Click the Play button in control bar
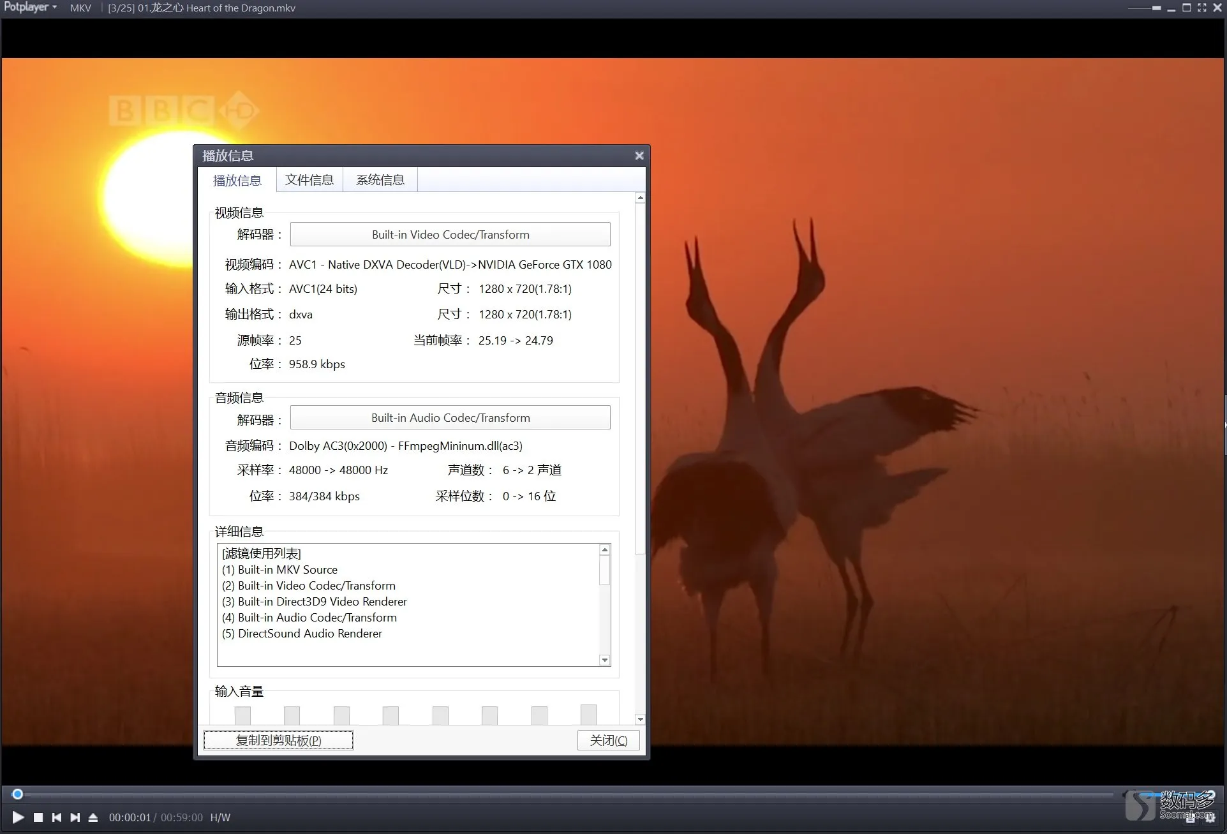Image resolution: width=1227 pixels, height=834 pixels. pyautogui.click(x=18, y=817)
